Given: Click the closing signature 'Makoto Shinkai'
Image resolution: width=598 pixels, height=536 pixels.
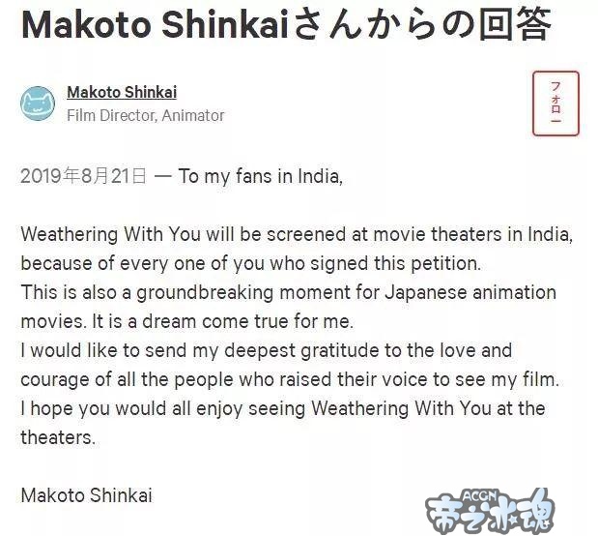Looking at the screenshot, I should click(x=87, y=495).
